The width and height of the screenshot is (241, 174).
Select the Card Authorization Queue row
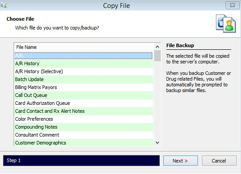tap(84, 103)
